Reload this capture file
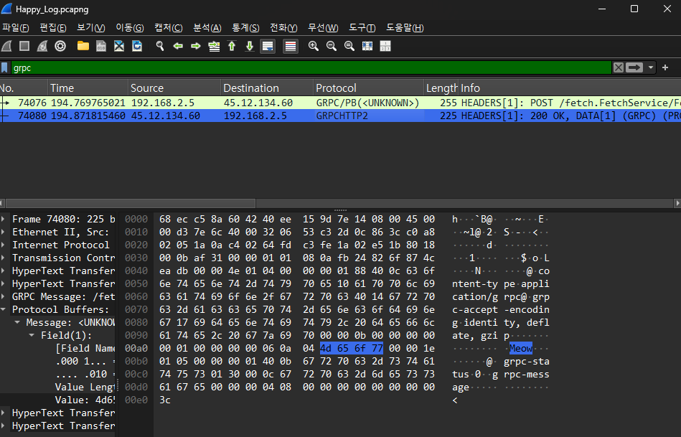The width and height of the screenshot is (681, 437). 137,46
